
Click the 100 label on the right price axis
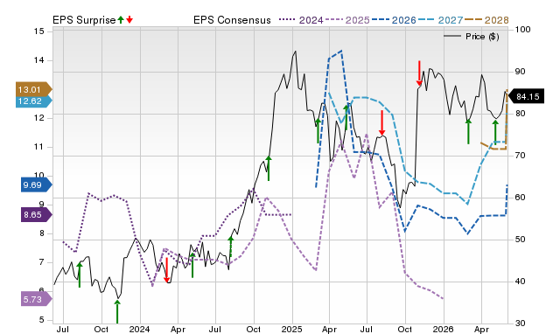point(523,30)
